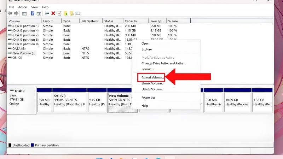Screen dimensions: 283x159
Task: Open the Action menu
Action: tap(23, 7)
